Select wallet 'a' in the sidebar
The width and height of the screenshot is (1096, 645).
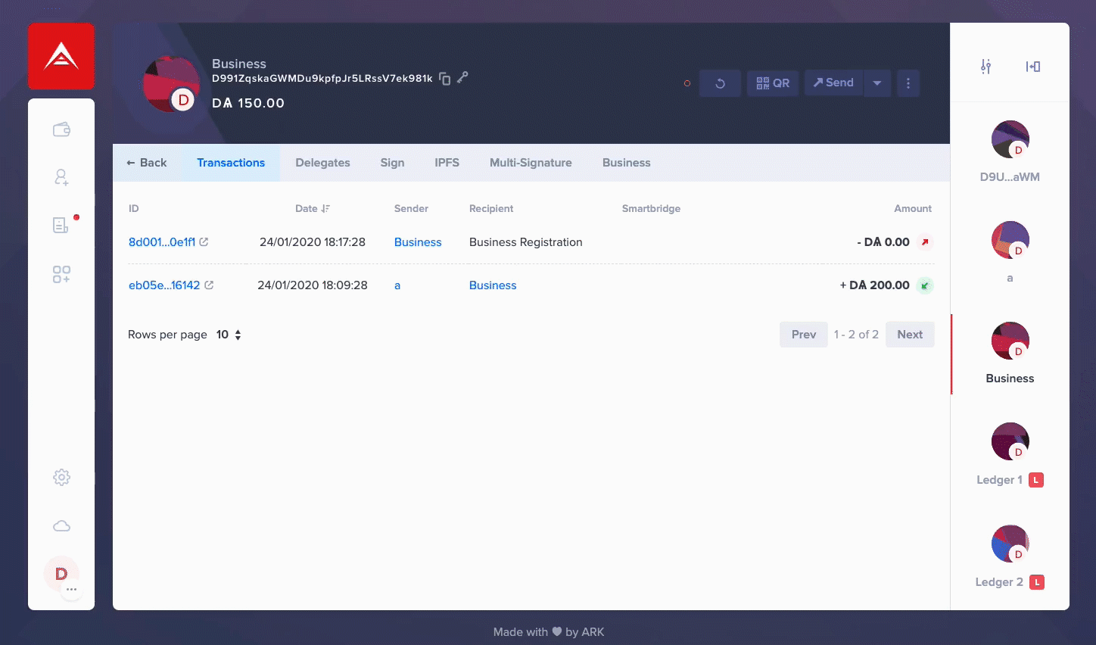coord(1010,252)
